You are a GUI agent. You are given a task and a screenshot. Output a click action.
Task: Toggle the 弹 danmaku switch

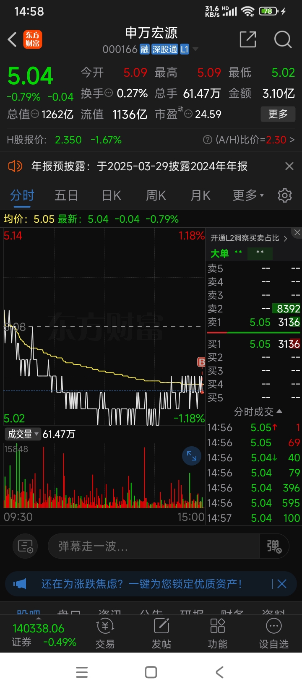pyautogui.click(x=274, y=546)
